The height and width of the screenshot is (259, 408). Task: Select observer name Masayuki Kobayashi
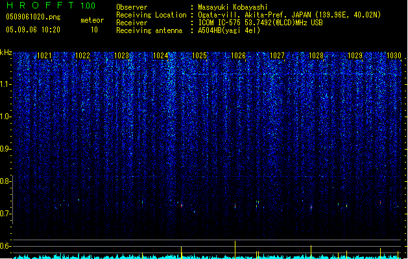click(x=233, y=7)
